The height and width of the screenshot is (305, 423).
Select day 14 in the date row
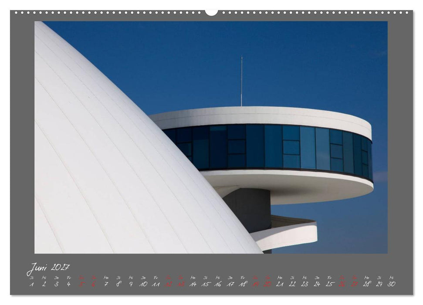coord(193,284)
